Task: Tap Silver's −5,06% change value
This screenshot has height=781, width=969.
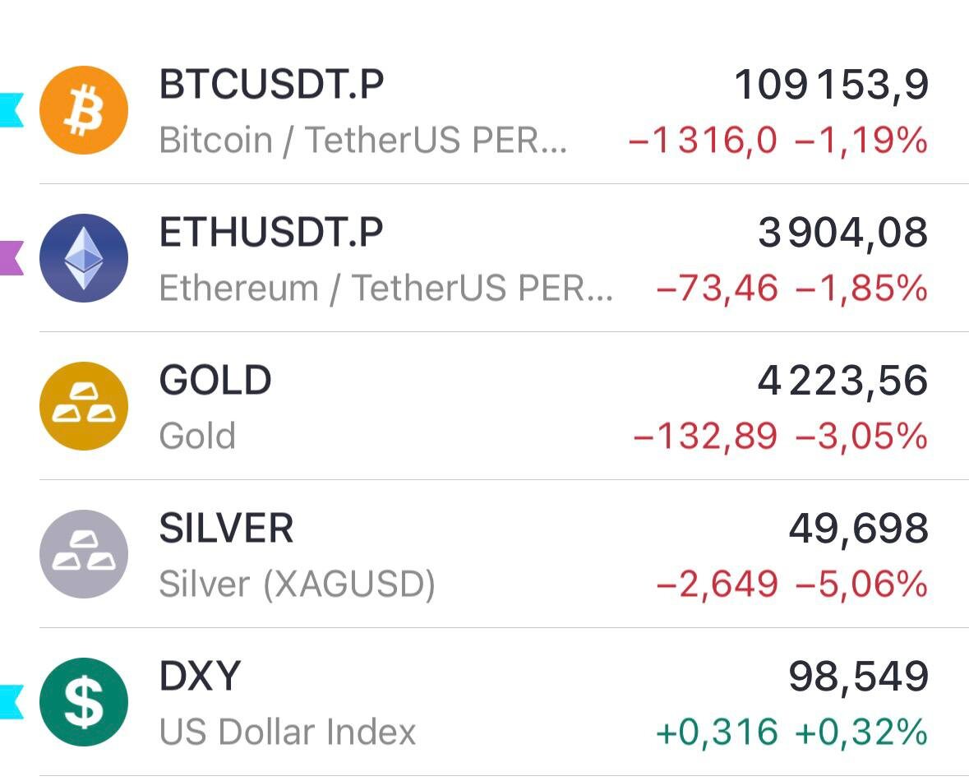Action: (861, 585)
